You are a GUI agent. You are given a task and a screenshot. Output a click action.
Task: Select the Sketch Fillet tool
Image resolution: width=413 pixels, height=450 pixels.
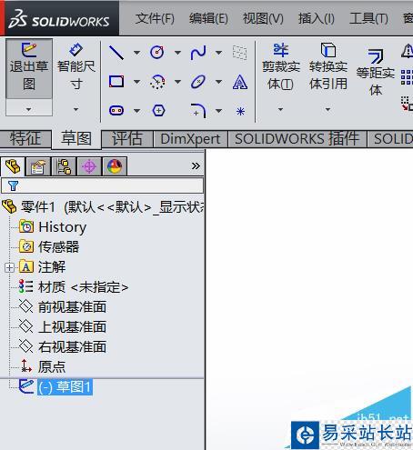[x=198, y=110]
